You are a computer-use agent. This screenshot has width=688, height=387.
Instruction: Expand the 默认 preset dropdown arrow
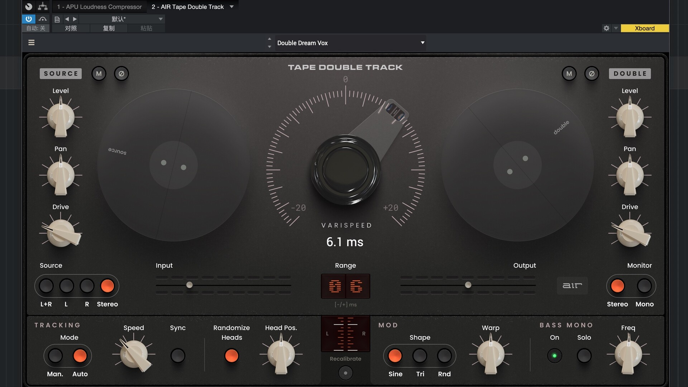[161, 19]
